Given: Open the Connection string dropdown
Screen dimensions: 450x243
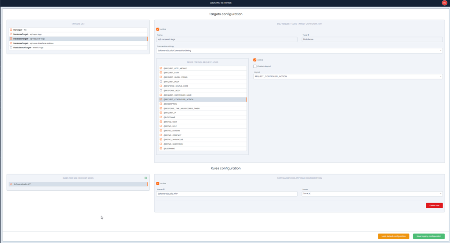Looking at the screenshot, I should click(440, 51).
